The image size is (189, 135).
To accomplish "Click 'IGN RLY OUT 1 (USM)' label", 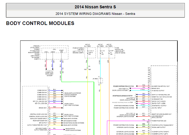I will pos(158,103).
